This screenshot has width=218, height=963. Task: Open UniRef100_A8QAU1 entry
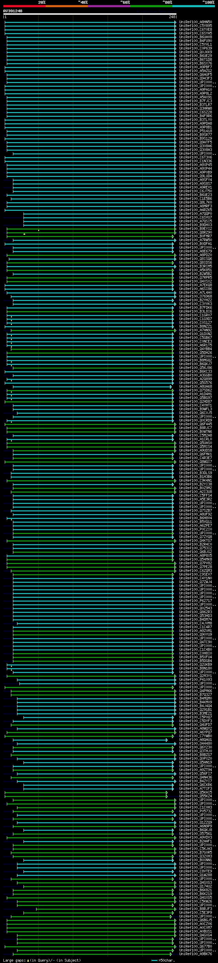(196, 740)
